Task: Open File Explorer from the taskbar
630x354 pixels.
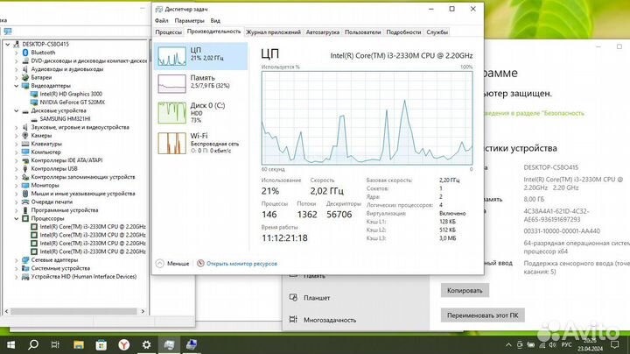Action: pyautogui.click(x=79, y=344)
